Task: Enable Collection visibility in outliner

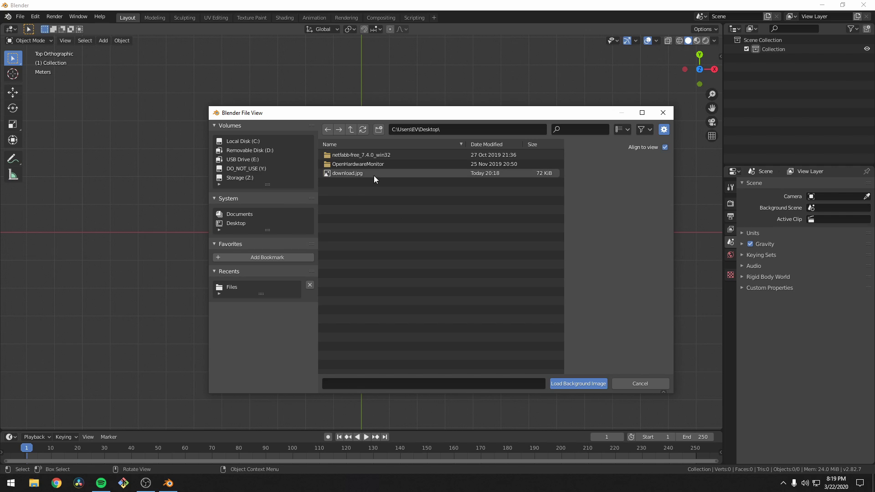Action: 746,49
